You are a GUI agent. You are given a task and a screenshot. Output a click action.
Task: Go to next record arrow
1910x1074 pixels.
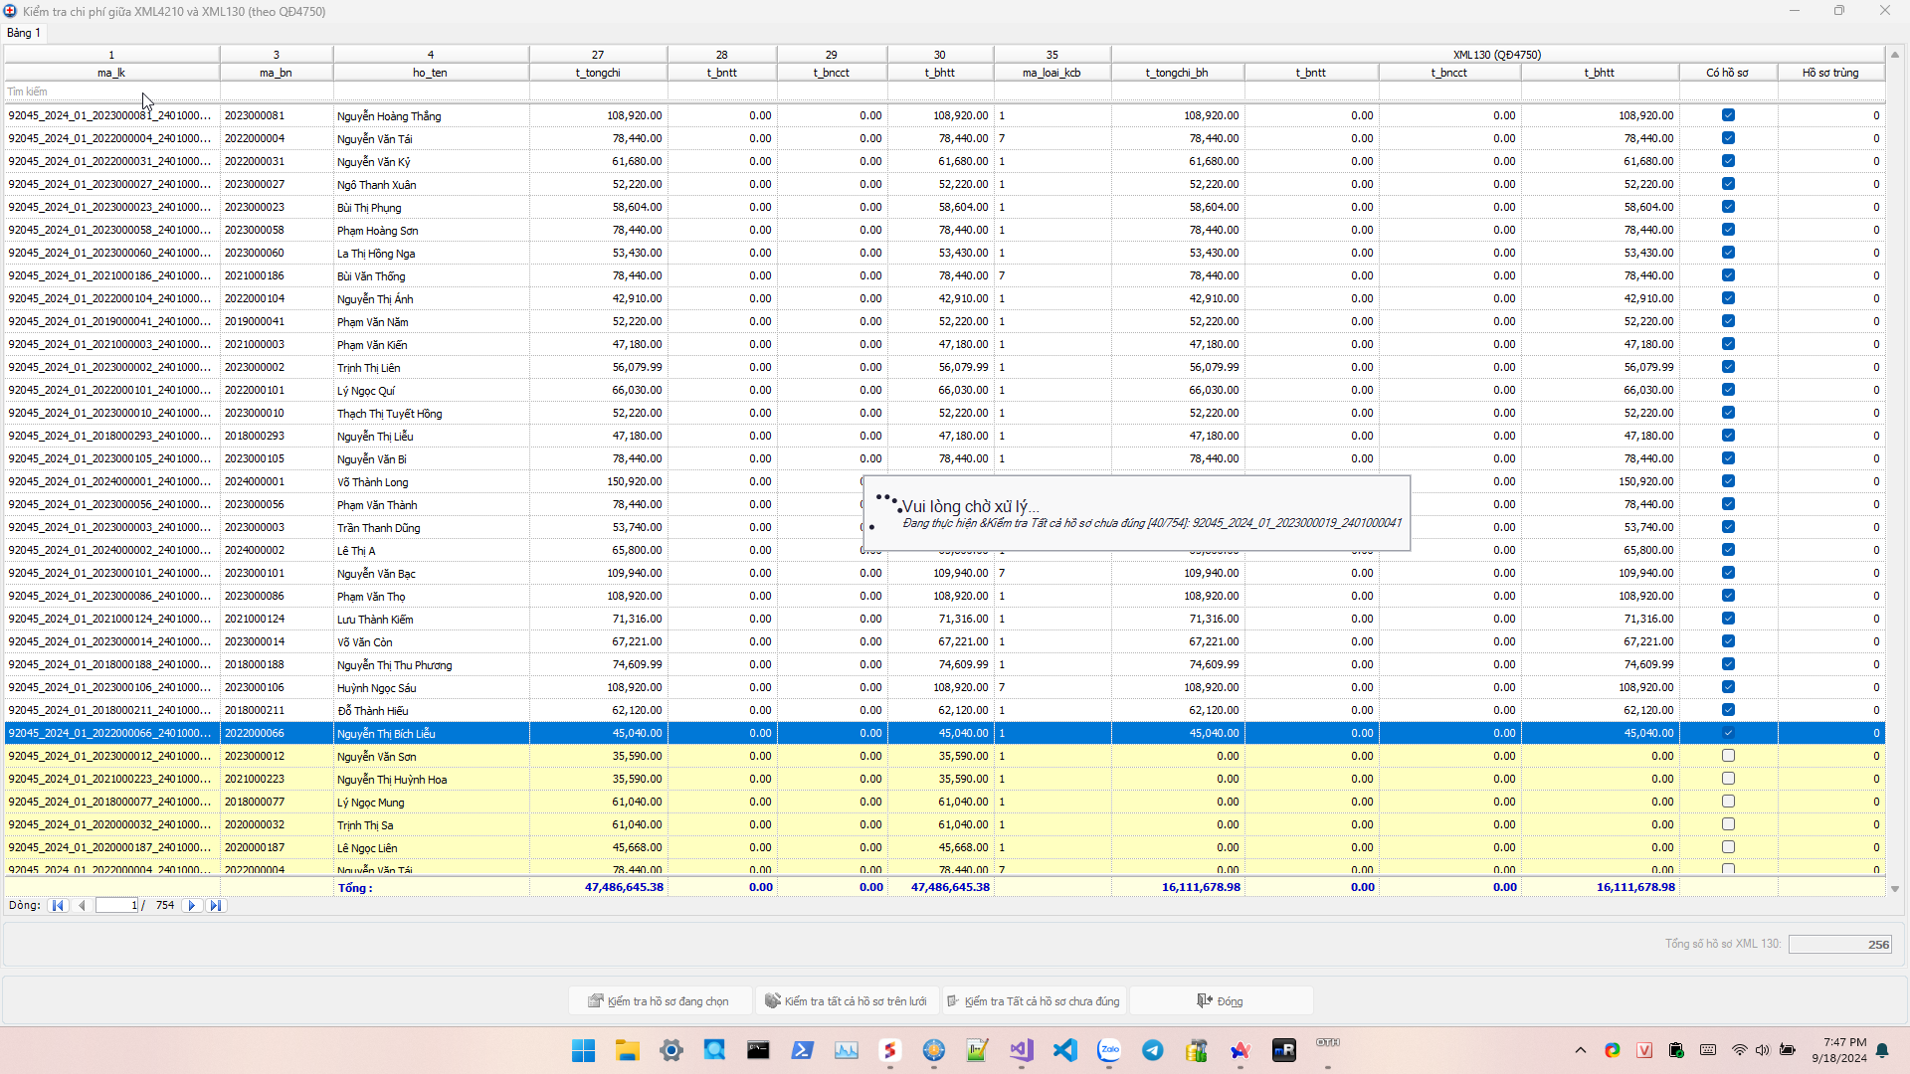tap(192, 906)
